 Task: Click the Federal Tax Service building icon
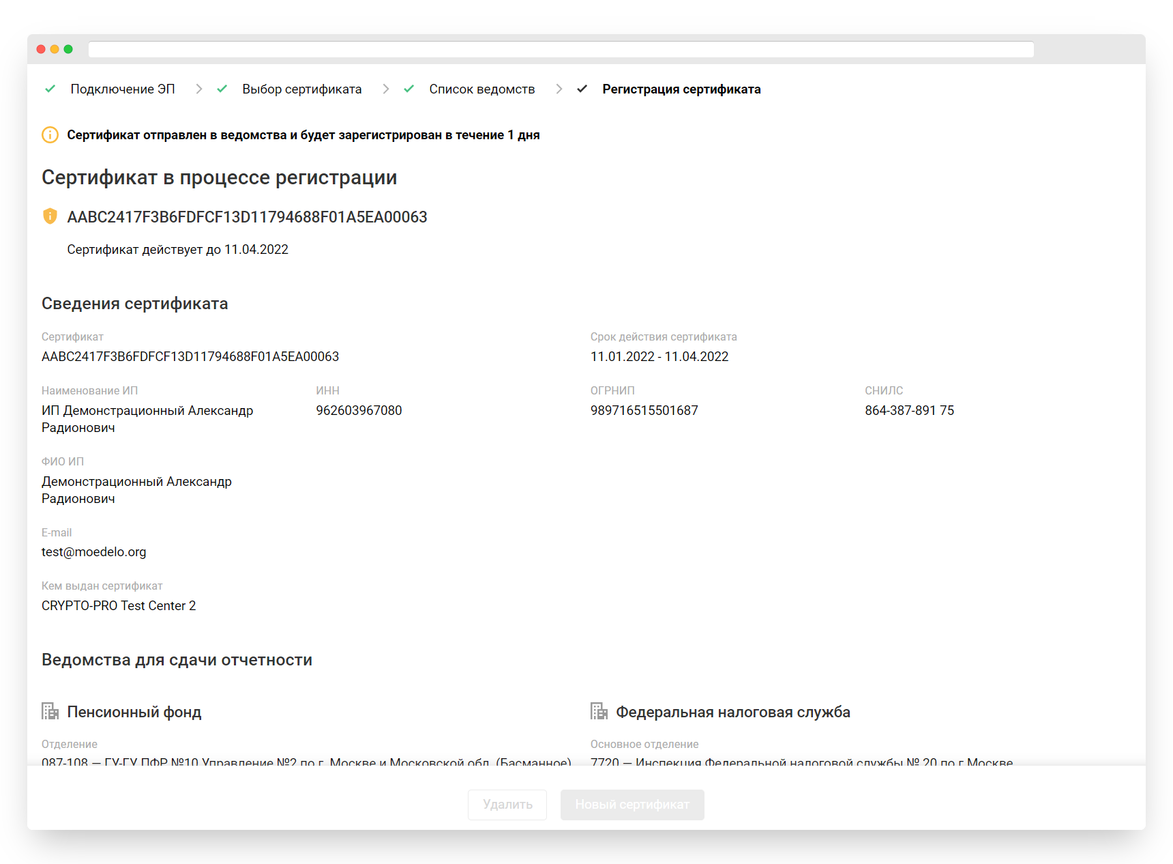(x=599, y=711)
